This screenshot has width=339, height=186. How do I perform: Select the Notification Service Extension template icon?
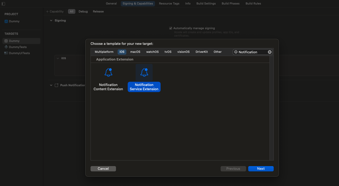[144, 72]
